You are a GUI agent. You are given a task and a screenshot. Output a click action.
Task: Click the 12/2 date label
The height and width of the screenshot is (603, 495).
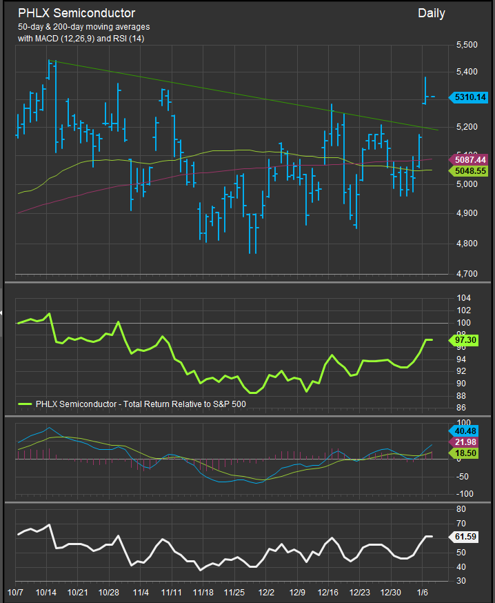[266, 592]
